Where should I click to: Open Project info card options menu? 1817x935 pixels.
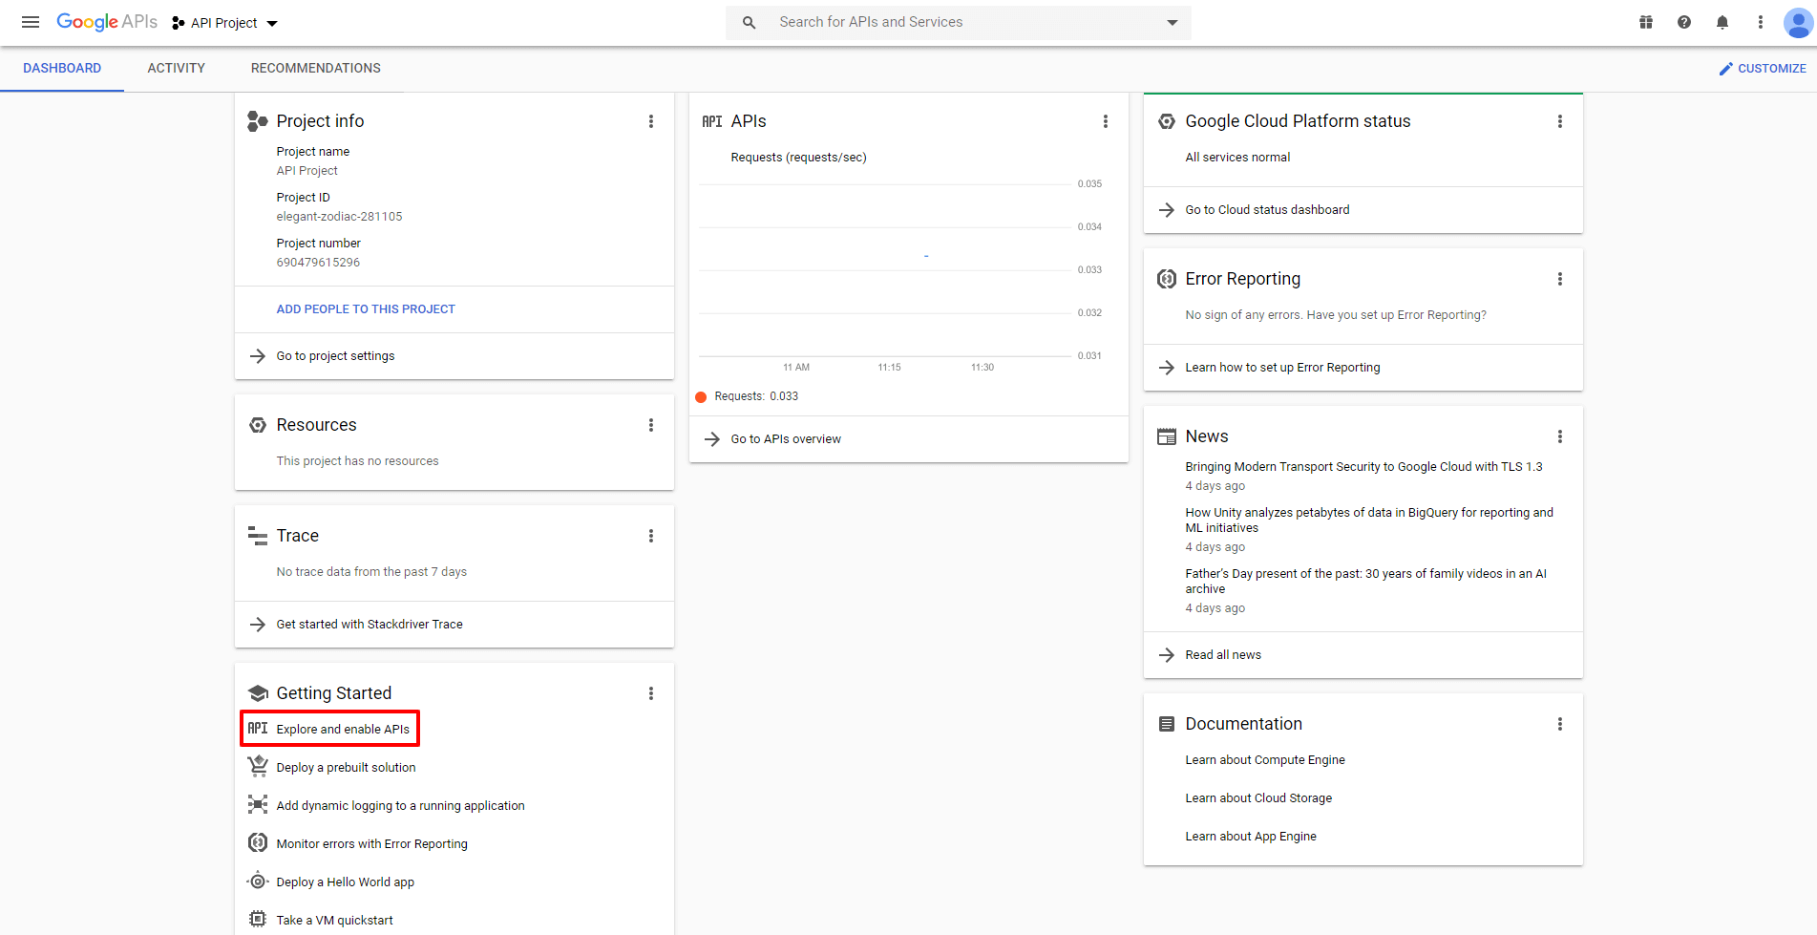[x=651, y=121]
